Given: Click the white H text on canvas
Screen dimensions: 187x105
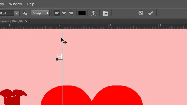Looking at the screenshot, I should (60, 56).
